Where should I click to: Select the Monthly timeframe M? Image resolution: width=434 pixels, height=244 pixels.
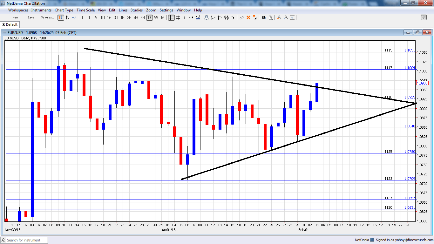(x=162, y=17)
